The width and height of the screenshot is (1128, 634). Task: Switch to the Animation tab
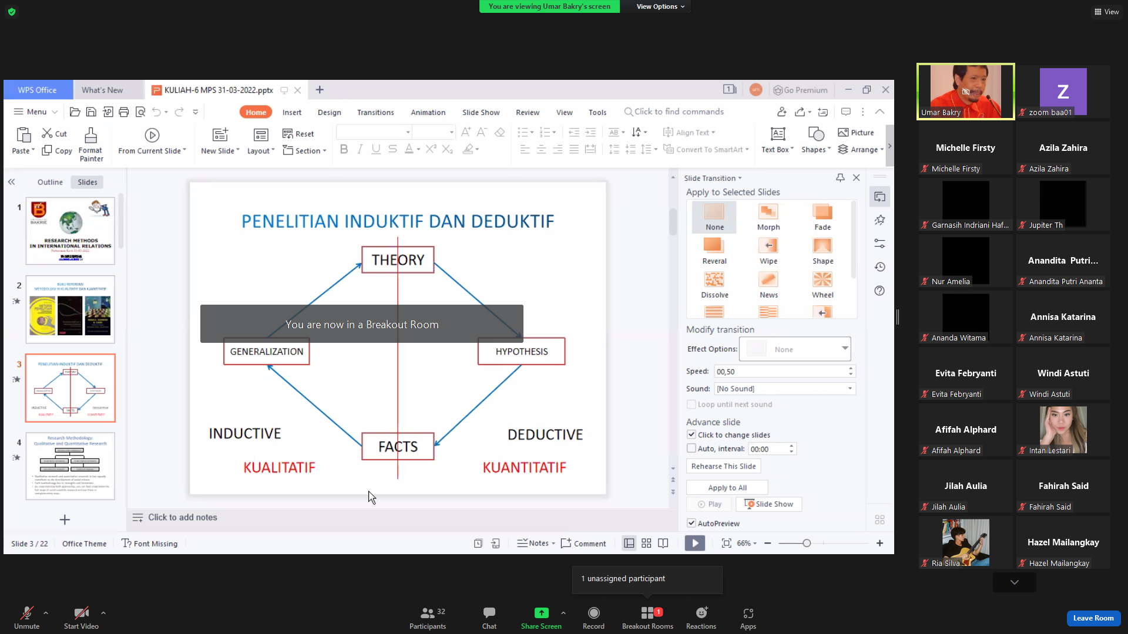[428, 113]
